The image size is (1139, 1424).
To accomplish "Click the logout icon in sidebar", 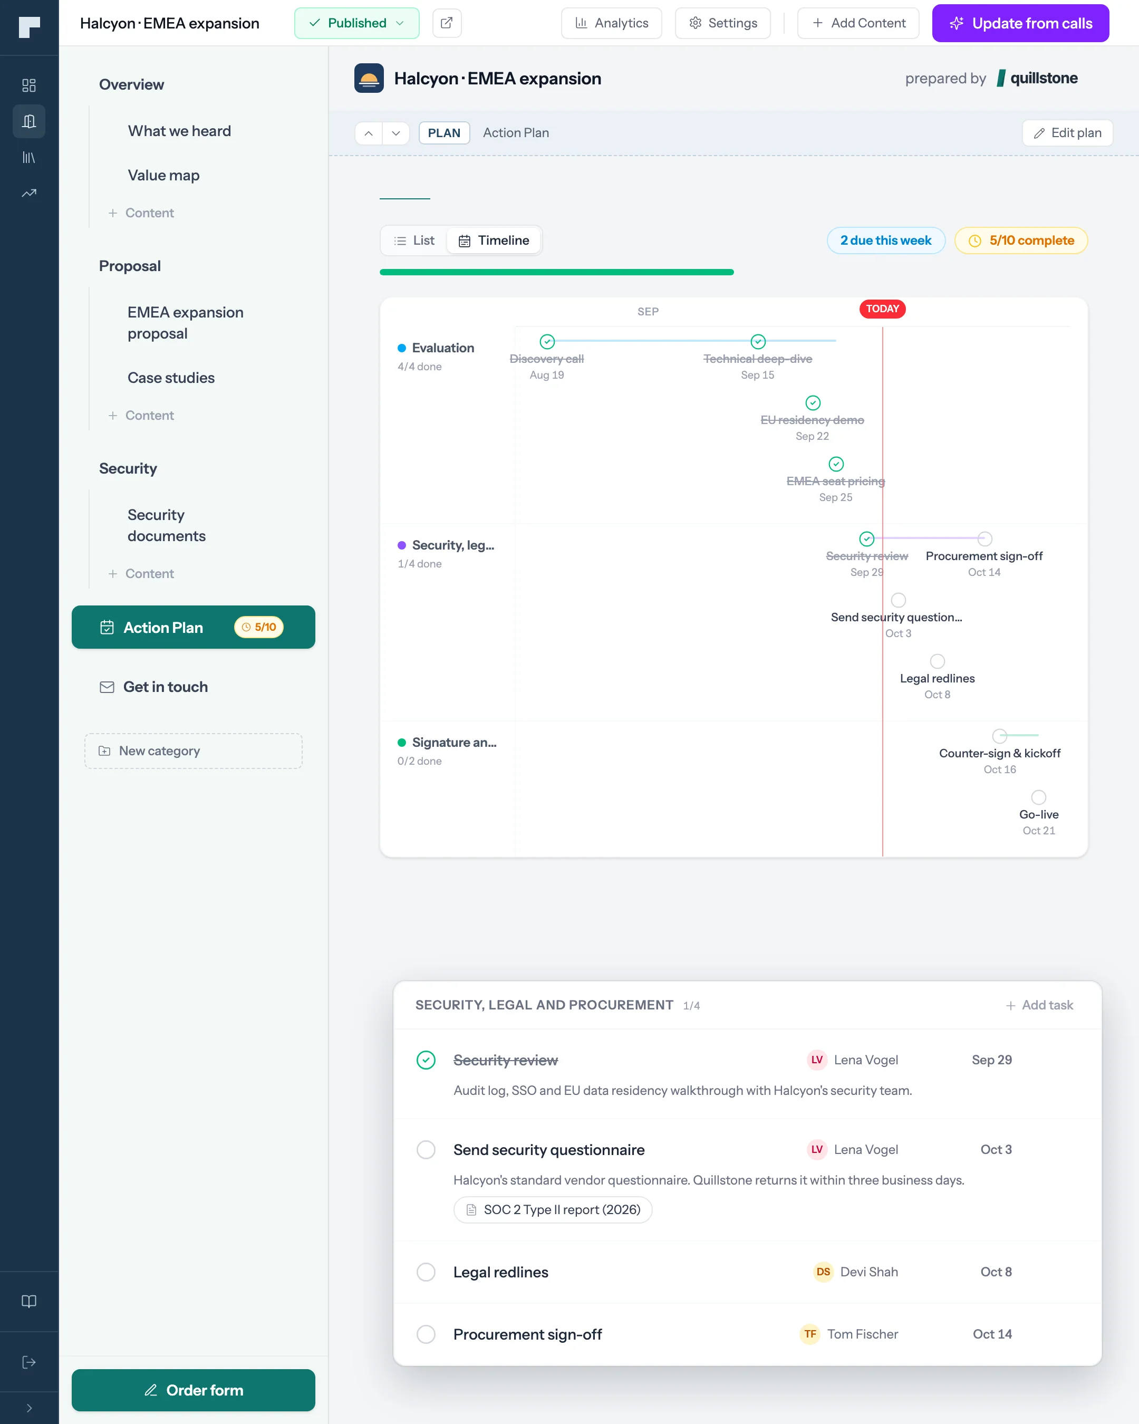I will pos(29,1362).
